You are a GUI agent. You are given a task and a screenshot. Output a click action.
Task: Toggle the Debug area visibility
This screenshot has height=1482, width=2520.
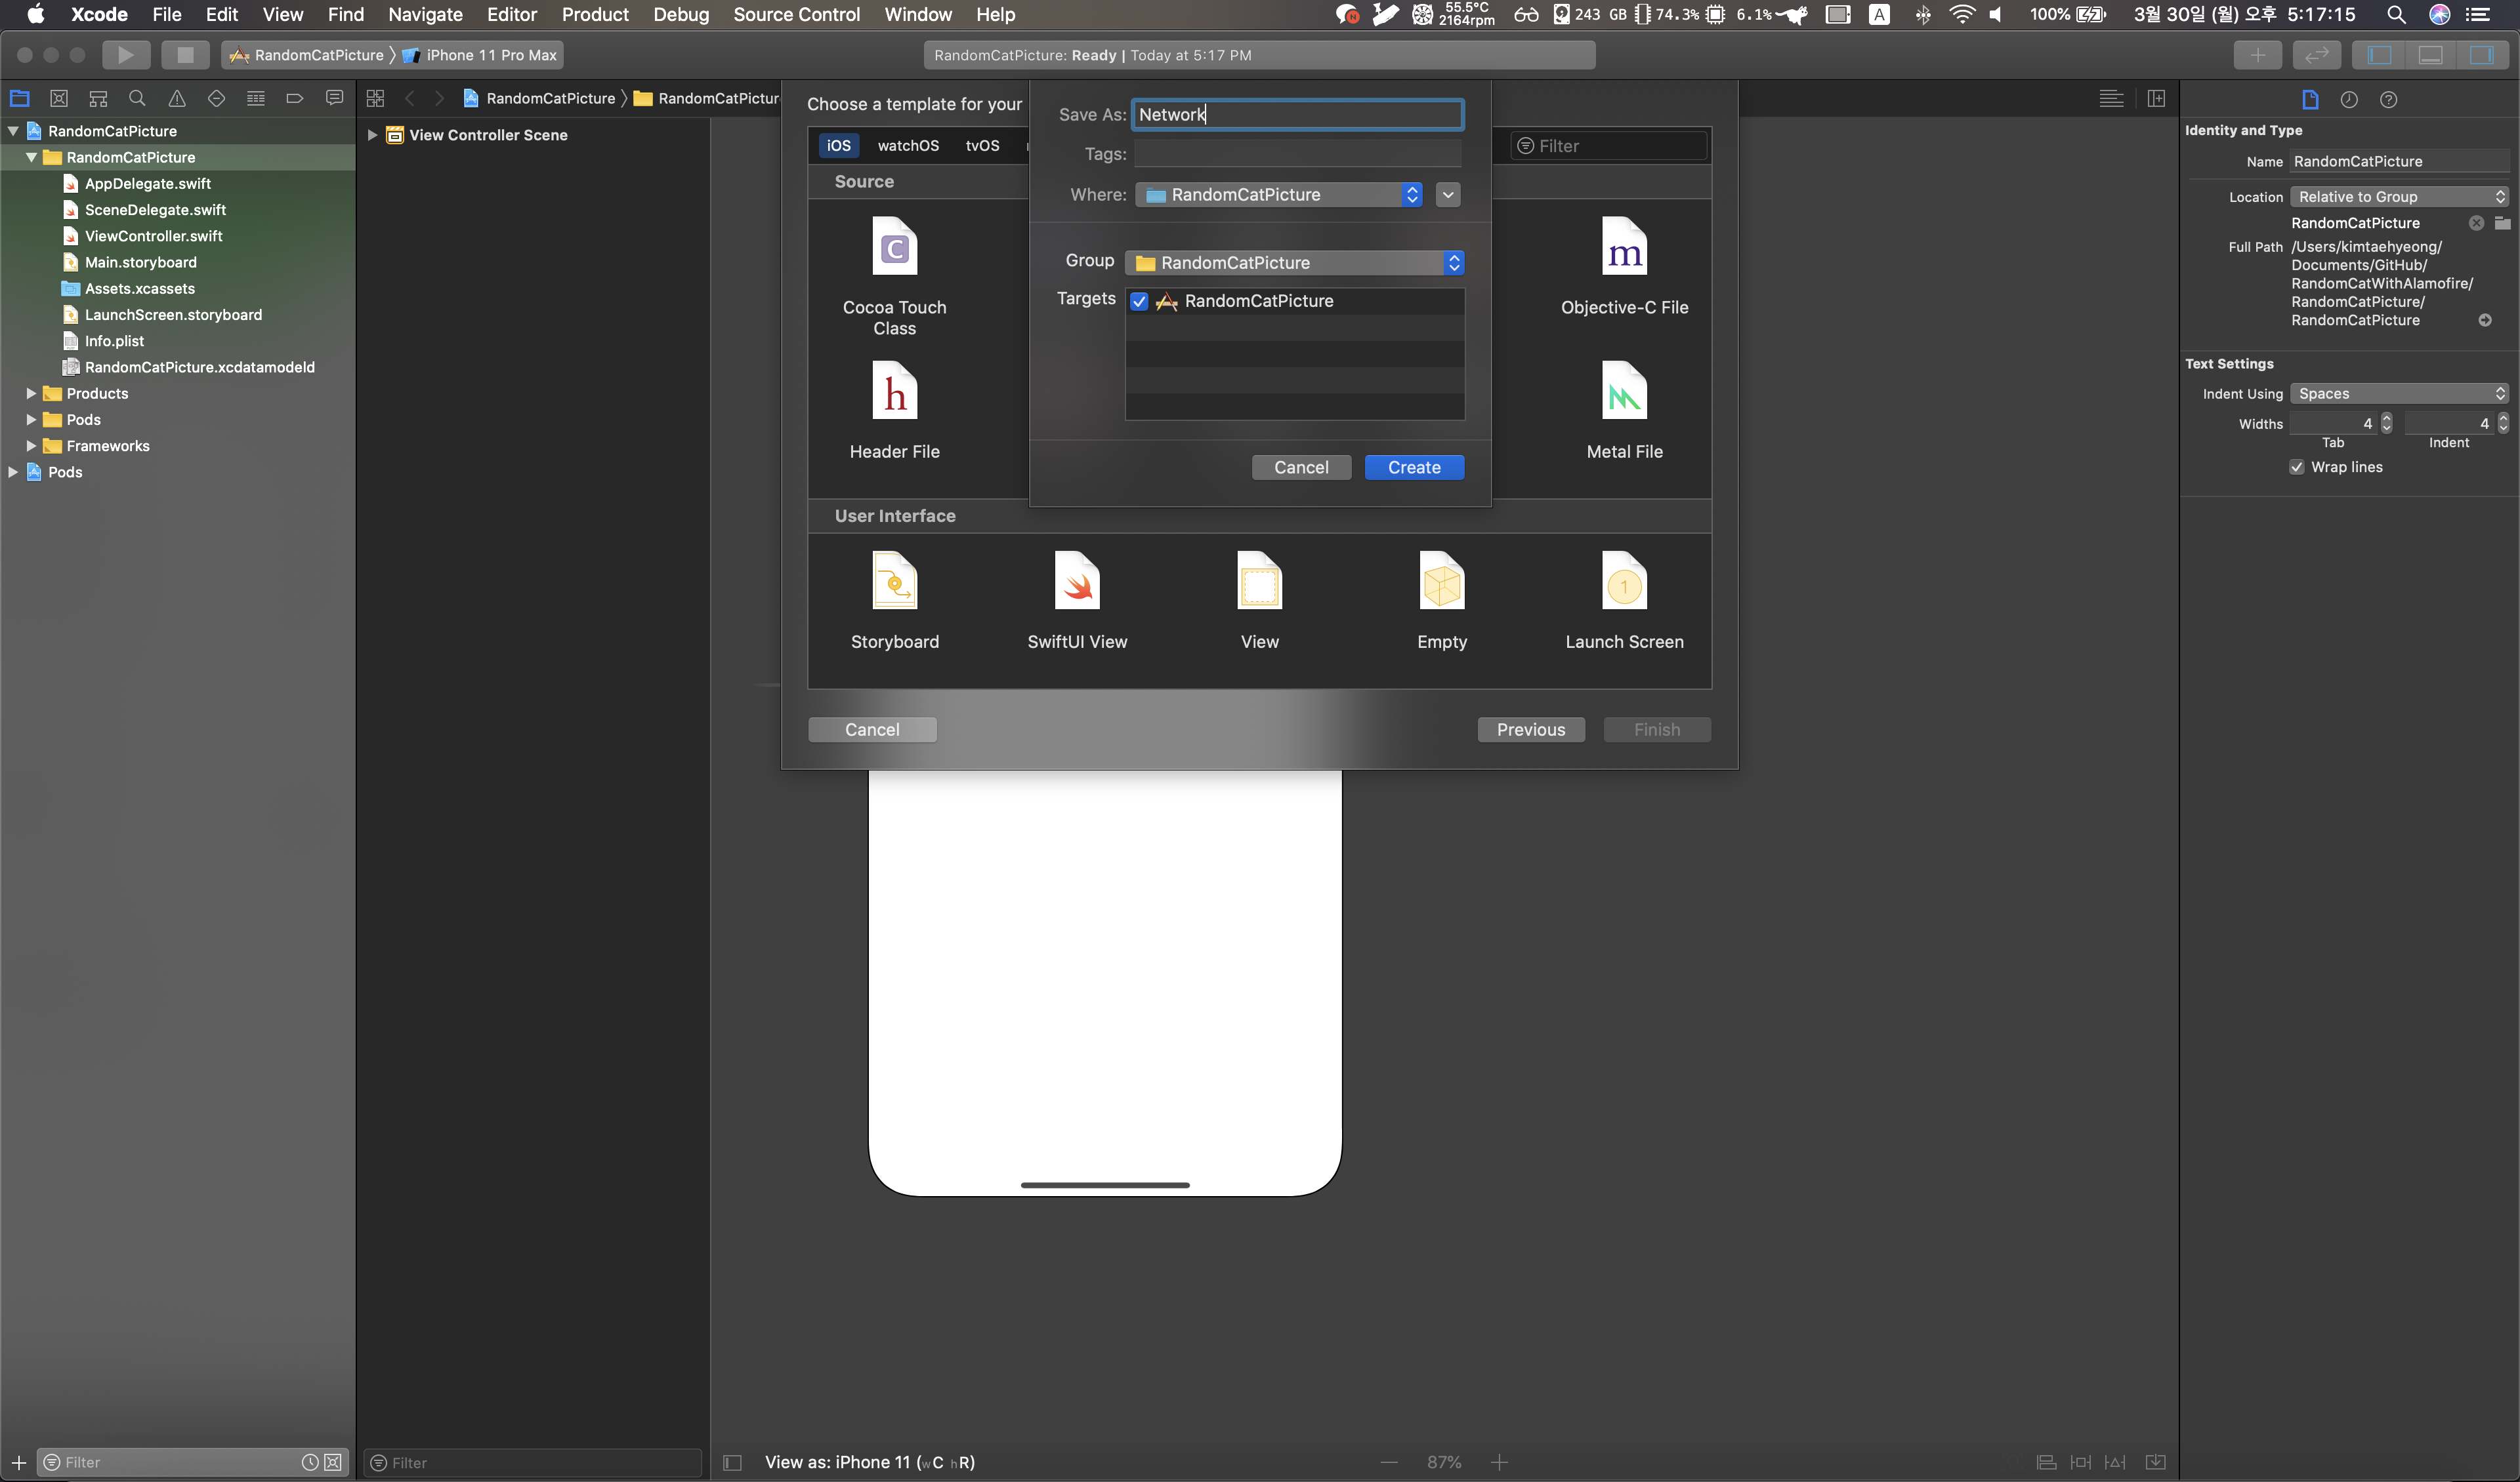[x=2431, y=55]
